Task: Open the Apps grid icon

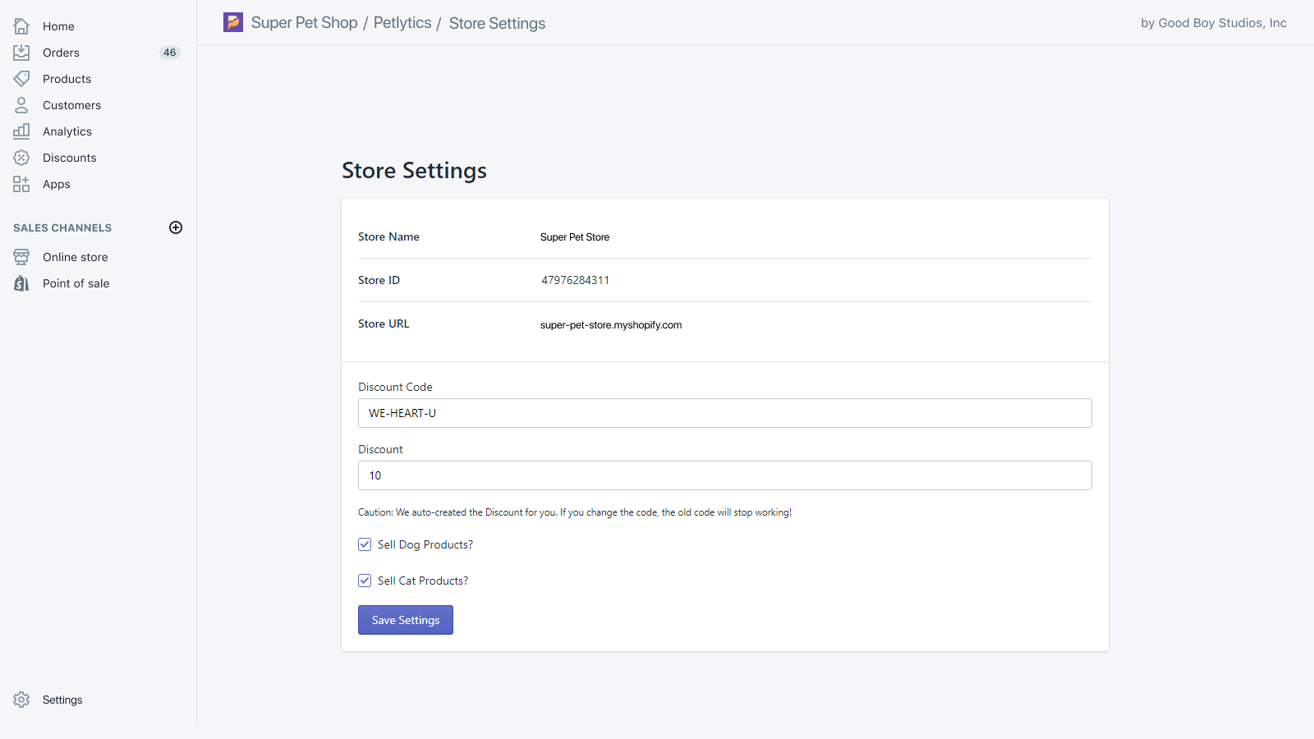Action: (21, 184)
